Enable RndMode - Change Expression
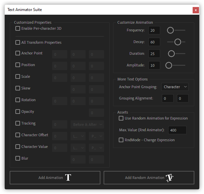Viewport: 204px width, 194px height. click(x=121, y=140)
